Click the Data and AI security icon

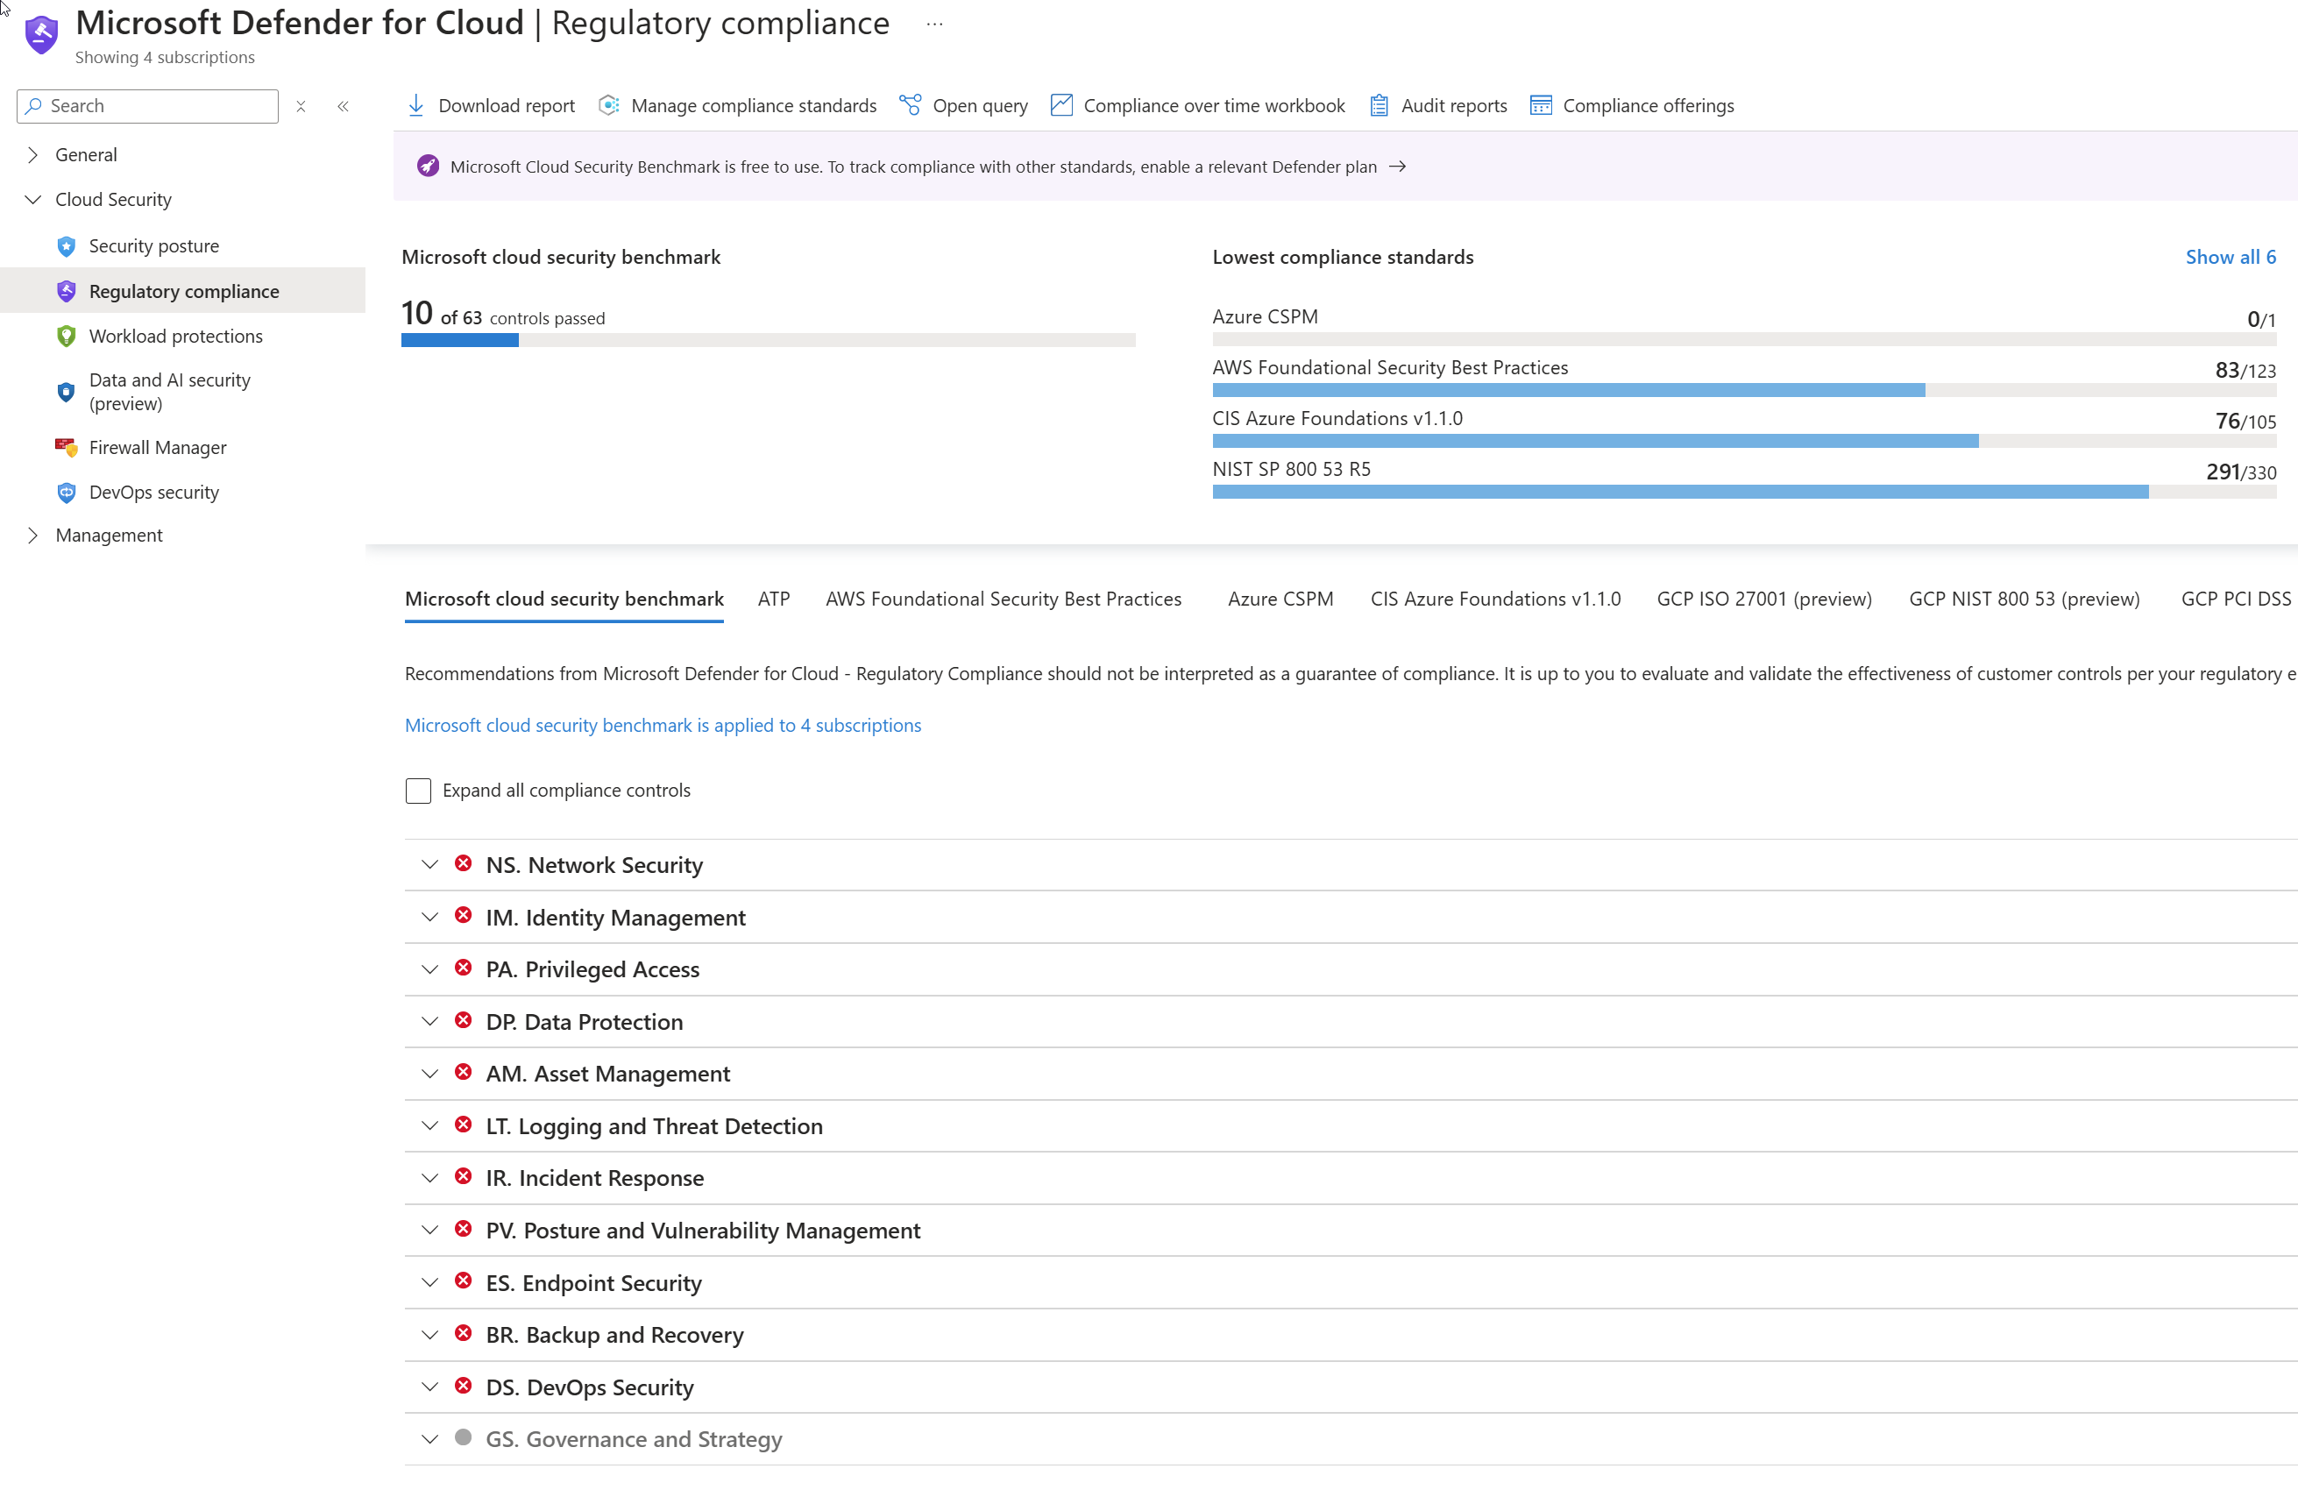[x=66, y=392]
